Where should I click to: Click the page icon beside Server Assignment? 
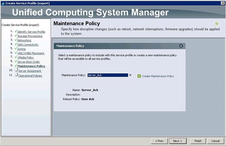16,70
